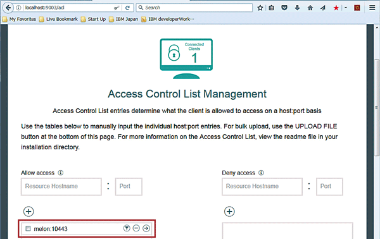Click the Allow access Port field
Viewport: 380px width, 239px height.
[129, 187]
